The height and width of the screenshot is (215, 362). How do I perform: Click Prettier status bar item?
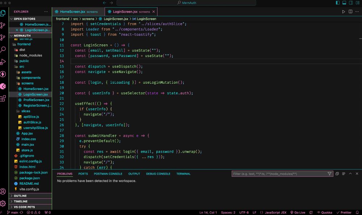(x=344, y=212)
